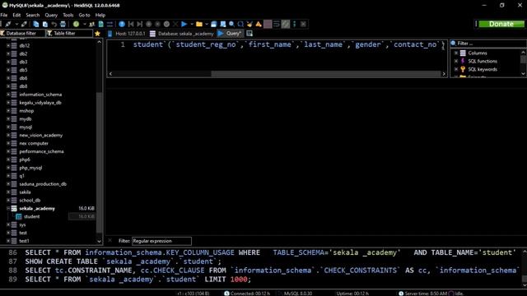Screen dimensions: 527x296
Task: Click the Database filter input
Action: [x=22, y=33]
